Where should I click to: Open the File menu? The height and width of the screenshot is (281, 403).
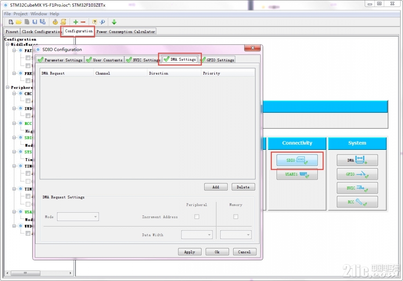7,14
